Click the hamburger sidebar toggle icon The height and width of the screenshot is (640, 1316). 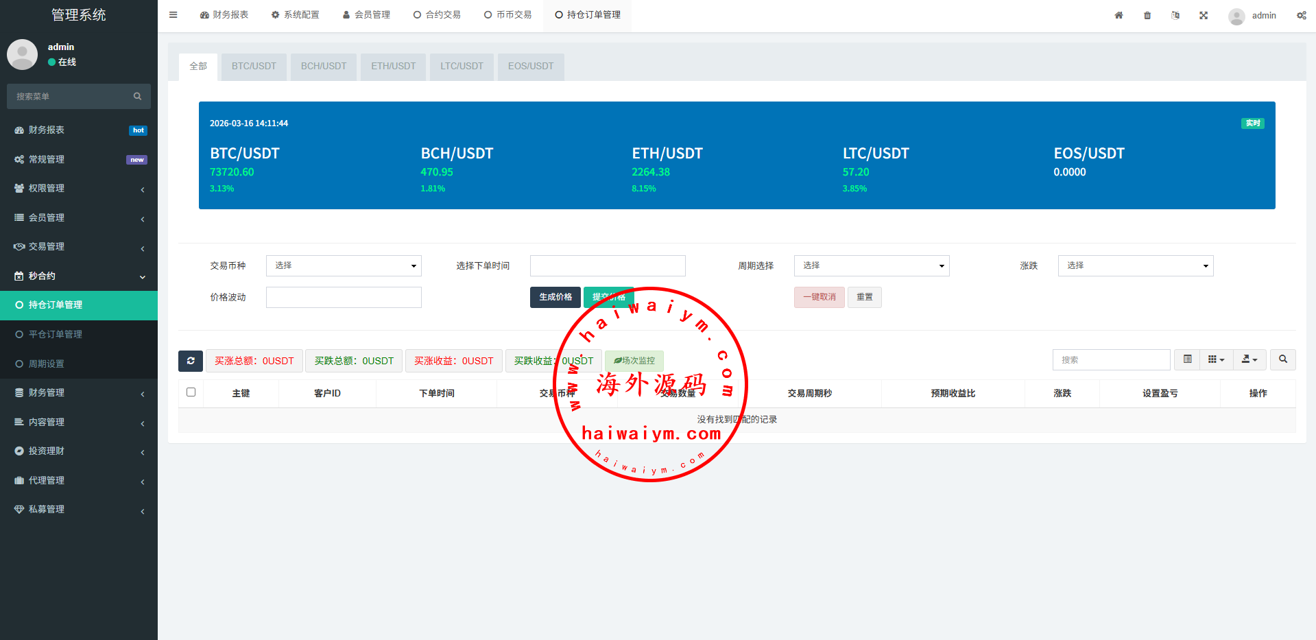[173, 15]
